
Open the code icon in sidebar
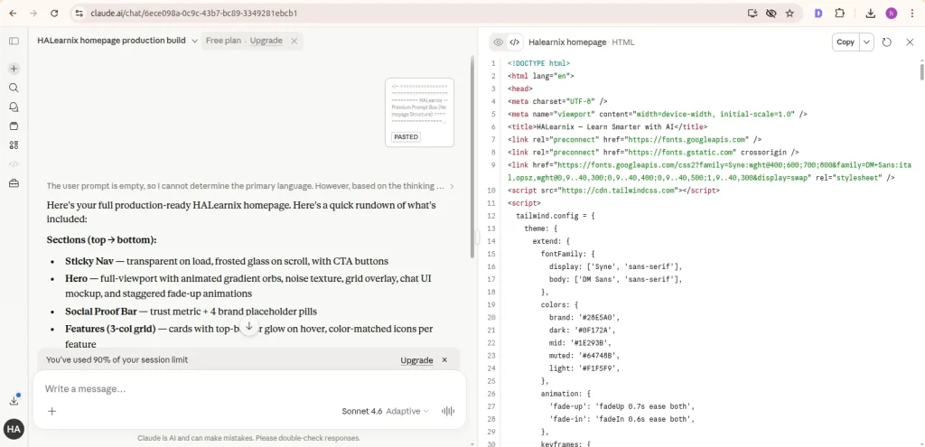pos(14,164)
